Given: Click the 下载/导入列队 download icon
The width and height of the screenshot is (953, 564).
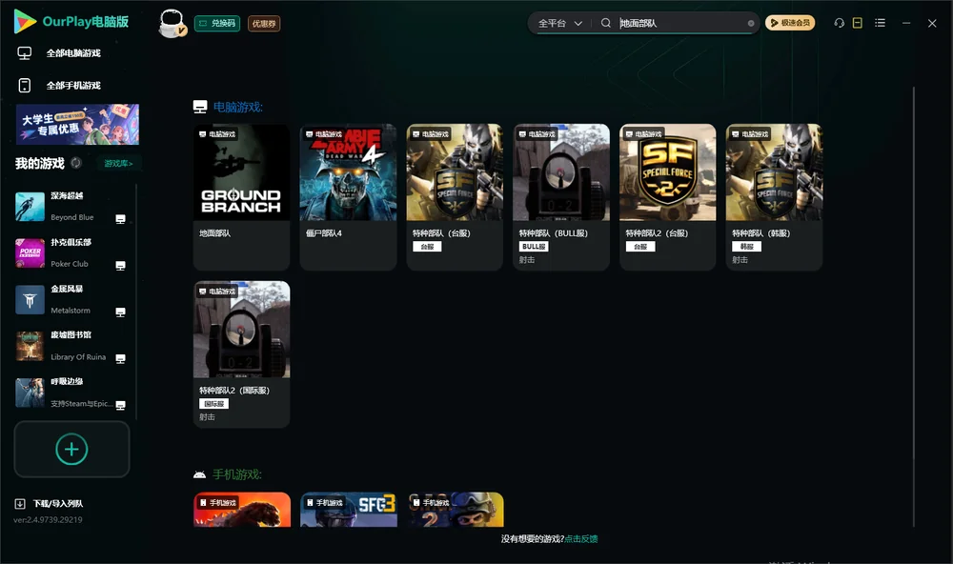Looking at the screenshot, I should pos(20,503).
